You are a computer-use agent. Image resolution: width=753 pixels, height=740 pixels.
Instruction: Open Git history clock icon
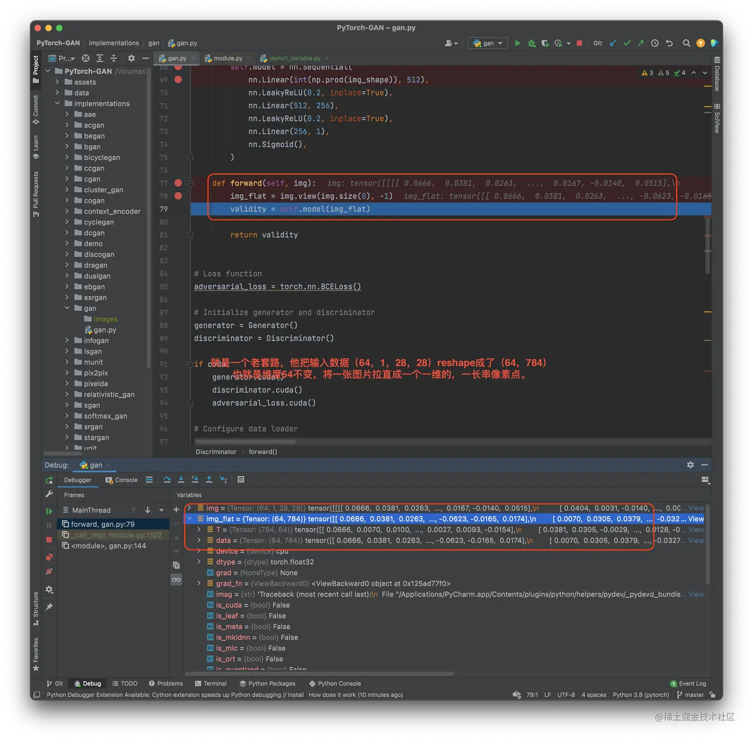point(655,43)
